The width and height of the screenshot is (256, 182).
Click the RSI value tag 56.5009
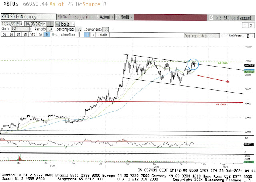pos(249,144)
